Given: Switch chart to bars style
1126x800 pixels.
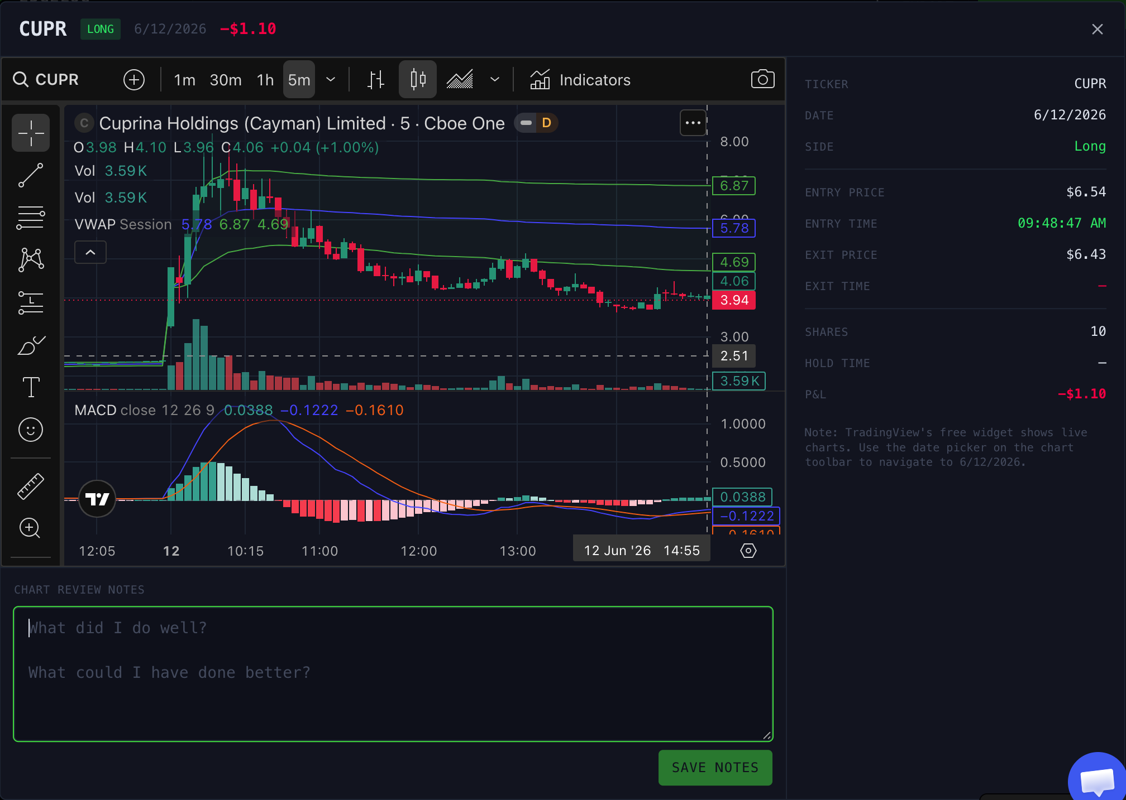Looking at the screenshot, I should tap(376, 80).
